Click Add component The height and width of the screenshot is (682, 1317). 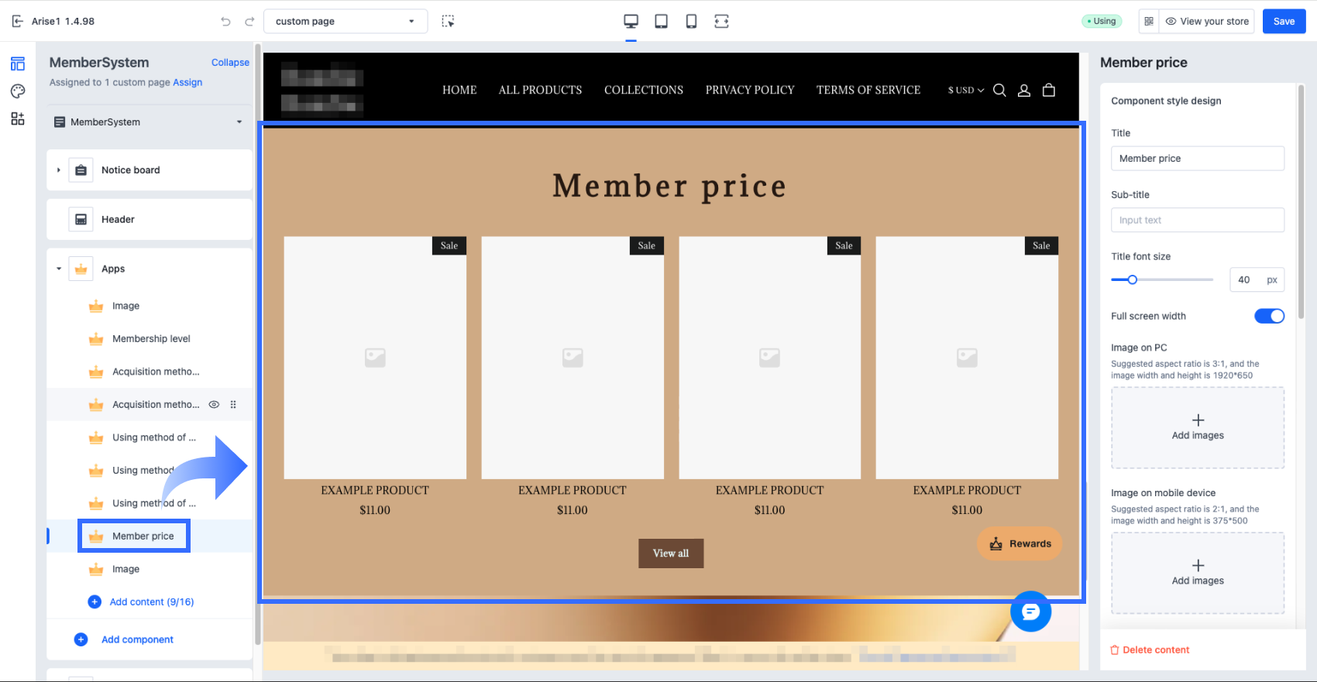(x=137, y=639)
